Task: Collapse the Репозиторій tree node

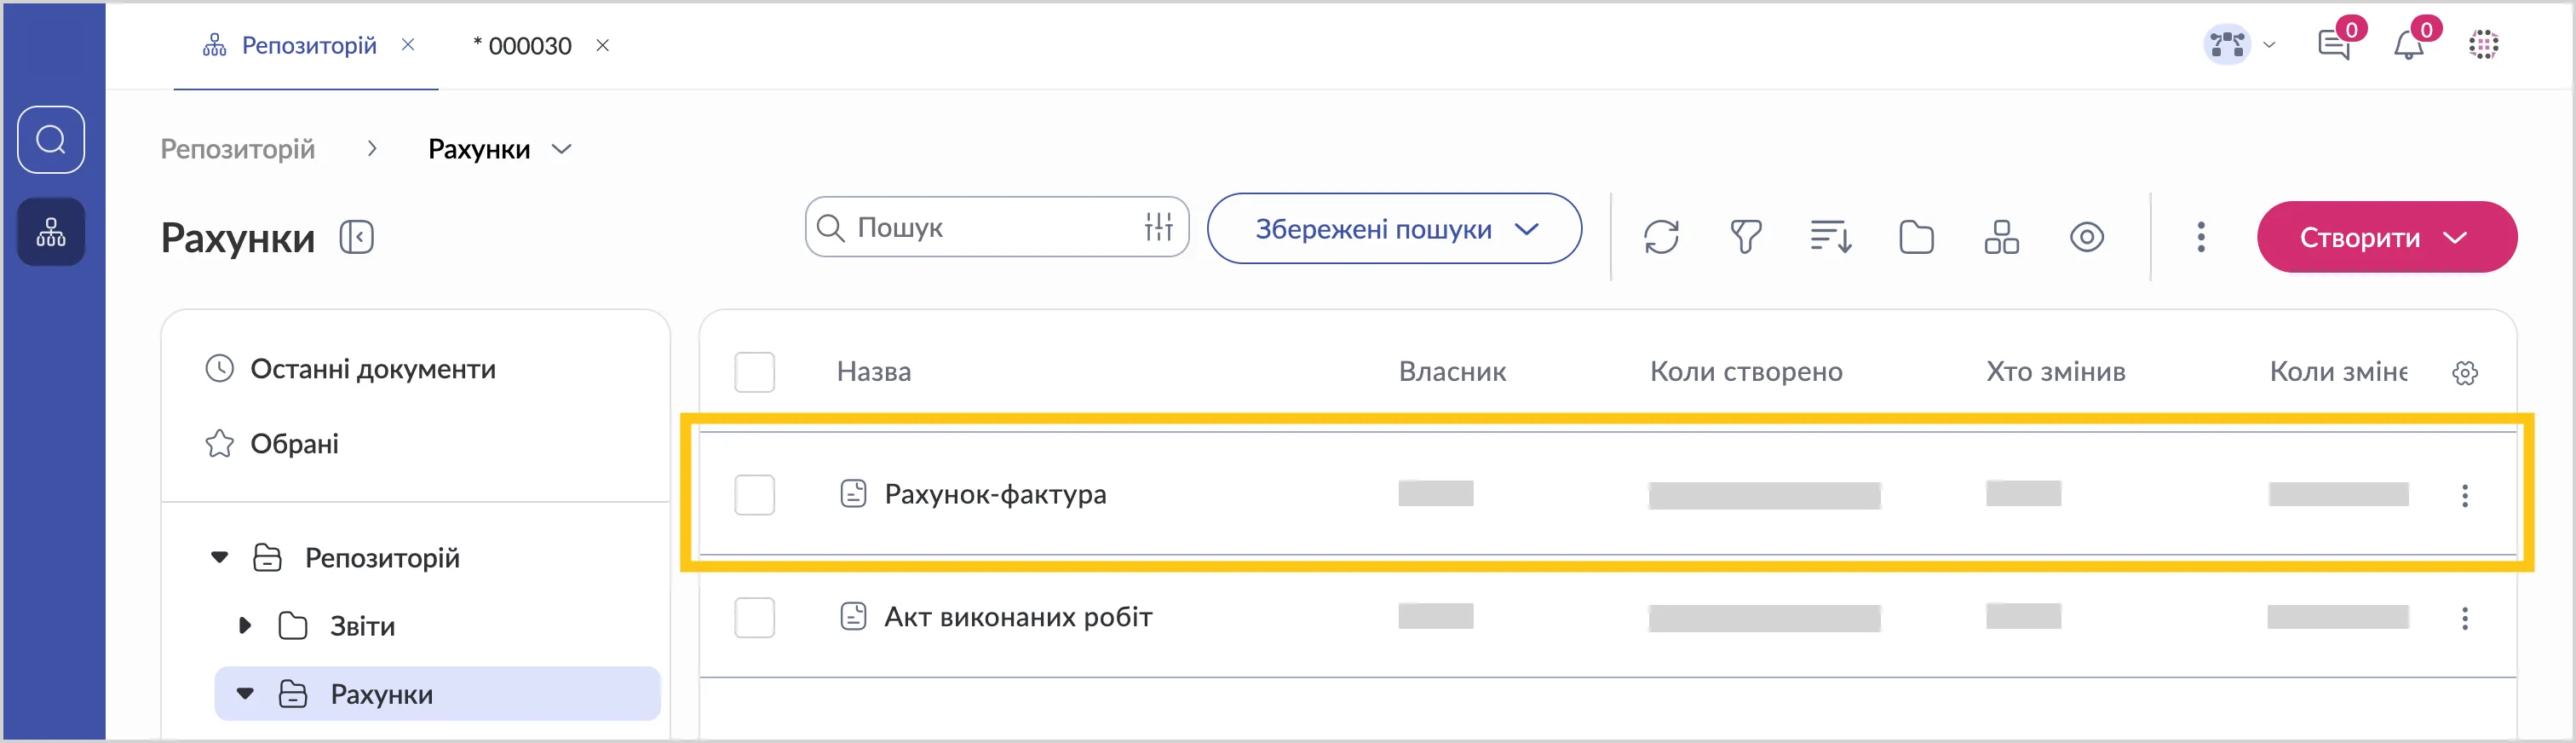Action: point(220,557)
